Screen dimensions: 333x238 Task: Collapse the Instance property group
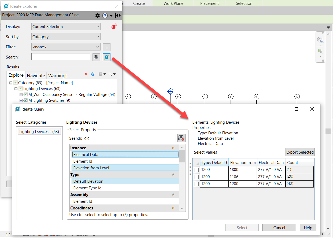tap(173, 148)
